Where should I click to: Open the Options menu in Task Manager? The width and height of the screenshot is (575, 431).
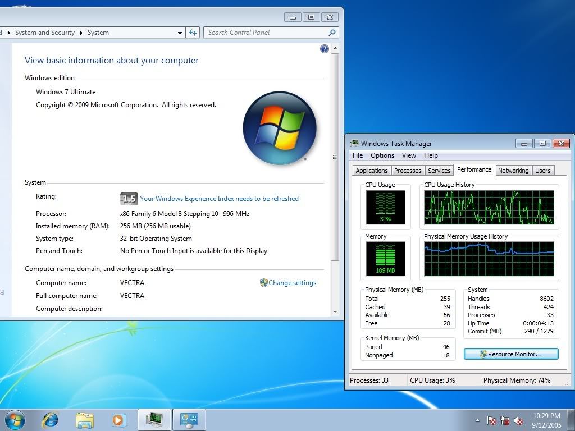point(382,155)
